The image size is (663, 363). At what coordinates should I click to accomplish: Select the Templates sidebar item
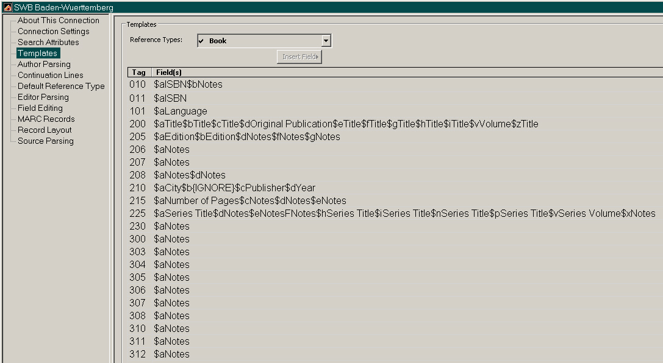(x=37, y=53)
